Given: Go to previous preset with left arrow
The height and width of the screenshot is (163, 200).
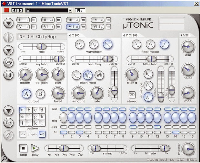Looking at the screenshot, I should [14, 10].
